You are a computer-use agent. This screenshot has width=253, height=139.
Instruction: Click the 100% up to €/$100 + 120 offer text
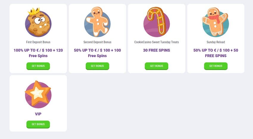tap(38, 53)
